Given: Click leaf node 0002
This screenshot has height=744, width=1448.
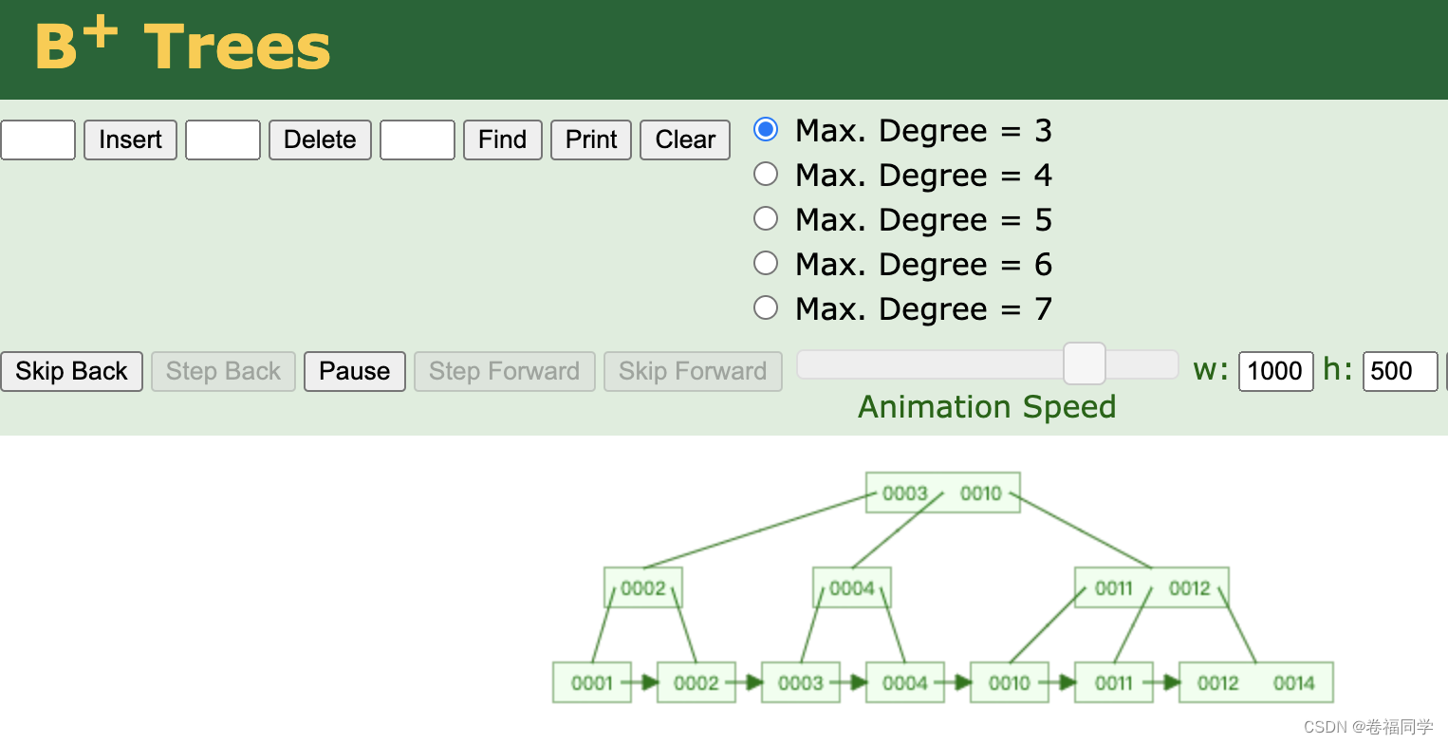Looking at the screenshot, I should 696,682.
